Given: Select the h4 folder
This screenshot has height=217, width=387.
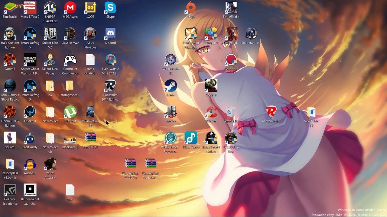Looking at the screenshot, I should coord(50,86).
